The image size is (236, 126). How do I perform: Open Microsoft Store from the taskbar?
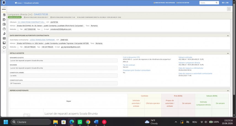point(63,122)
